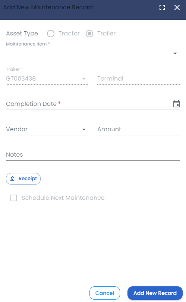Click the Receipt upload button label
Image resolution: width=186 pixels, height=302 pixels.
click(28, 179)
